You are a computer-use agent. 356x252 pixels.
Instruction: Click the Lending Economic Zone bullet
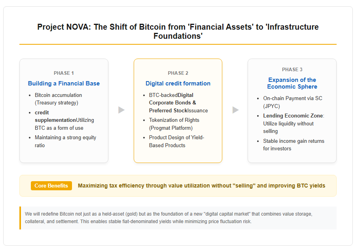click(x=294, y=123)
